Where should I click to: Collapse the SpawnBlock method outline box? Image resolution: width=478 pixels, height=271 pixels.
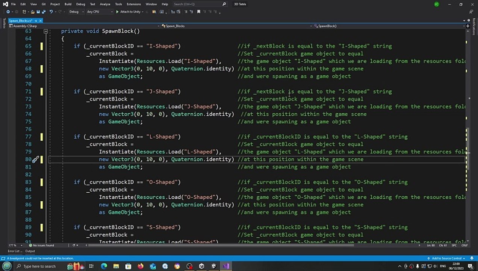coord(45,31)
